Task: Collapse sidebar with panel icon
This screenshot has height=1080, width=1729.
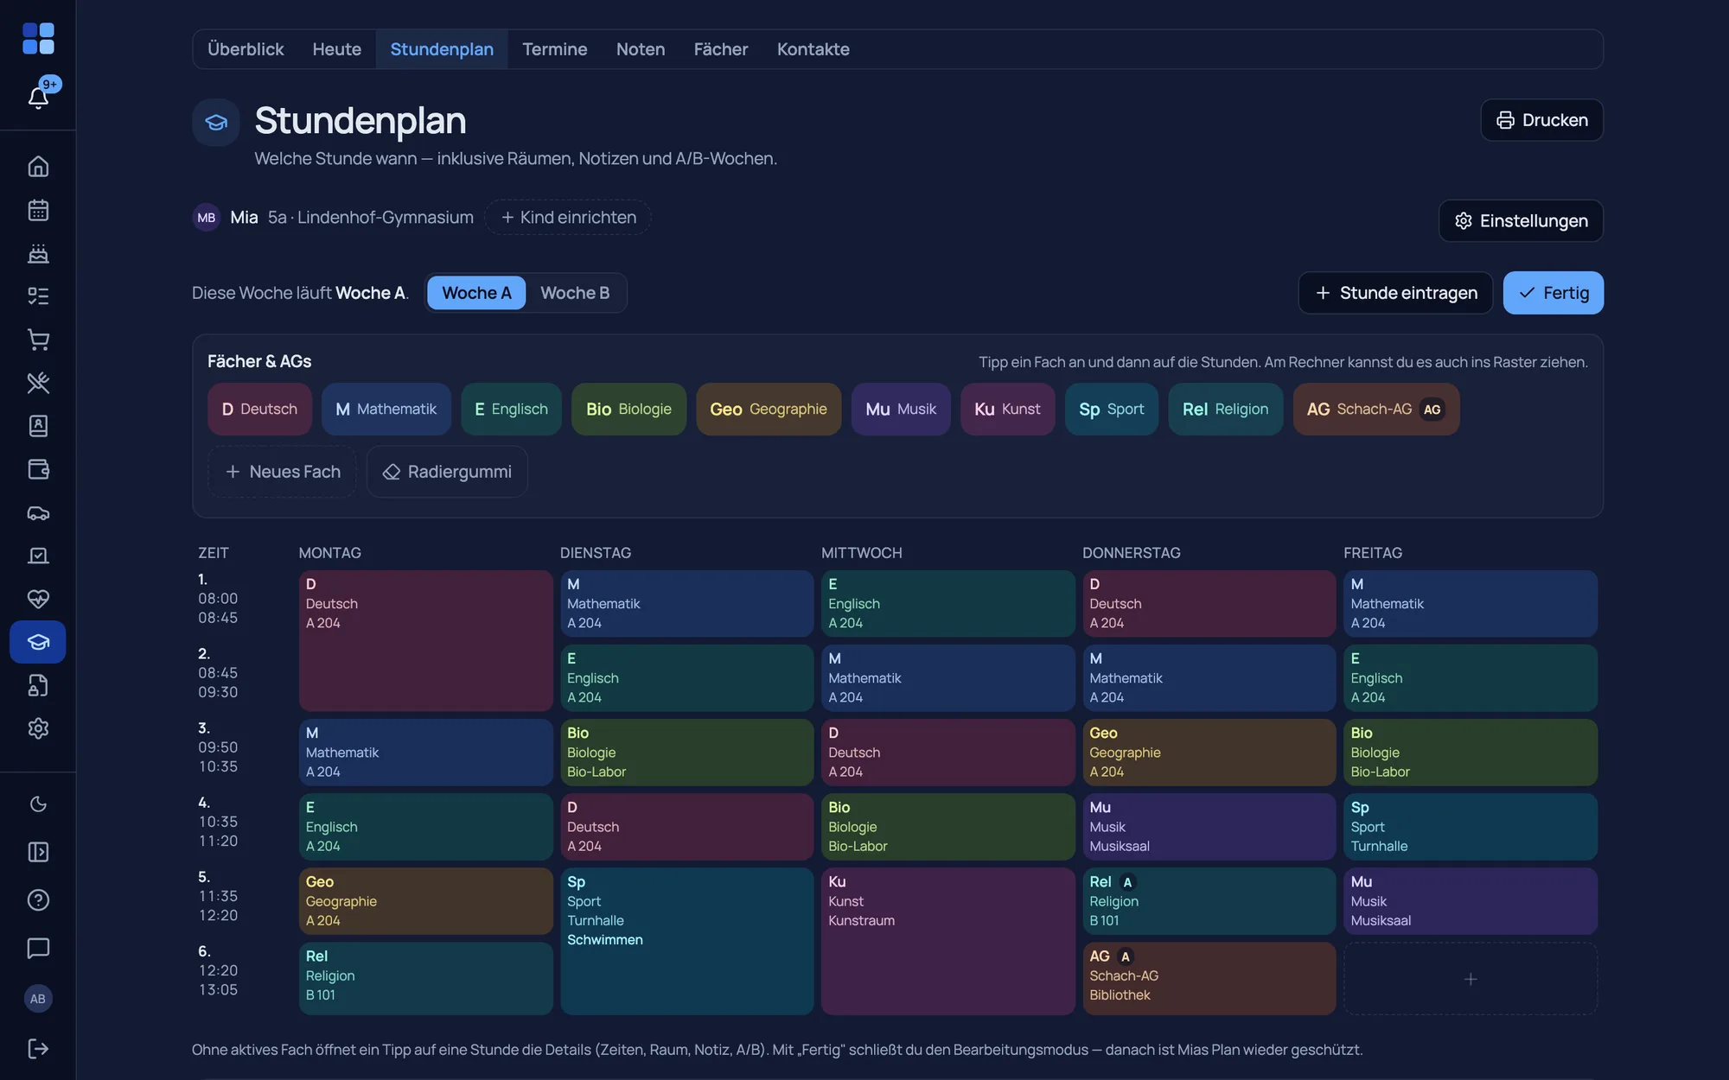Action: click(x=38, y=852)
